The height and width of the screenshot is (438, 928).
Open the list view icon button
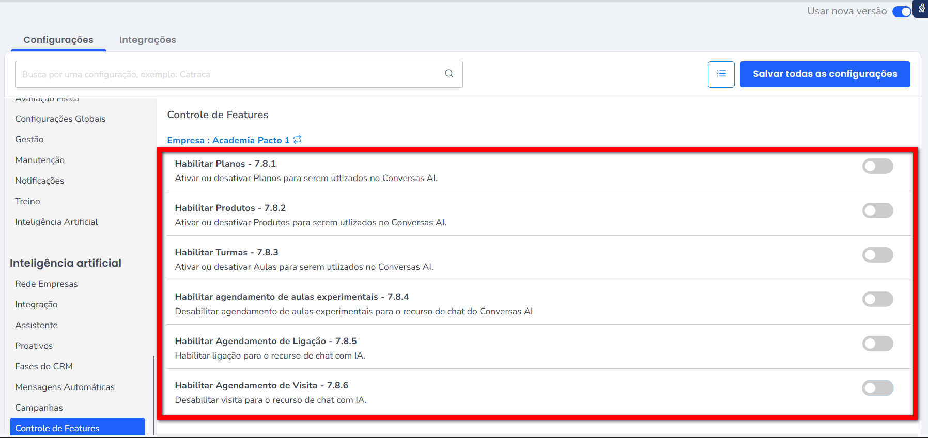(721, 74)
